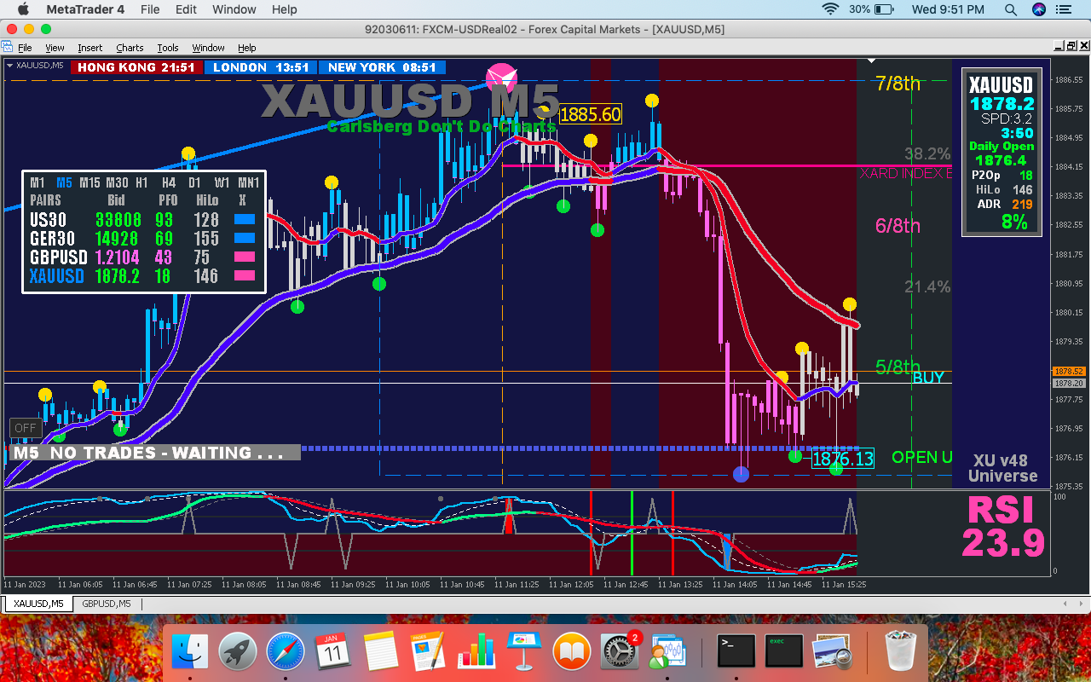
Task: Open Numbers from the Dock
Action: pos(476,652)
